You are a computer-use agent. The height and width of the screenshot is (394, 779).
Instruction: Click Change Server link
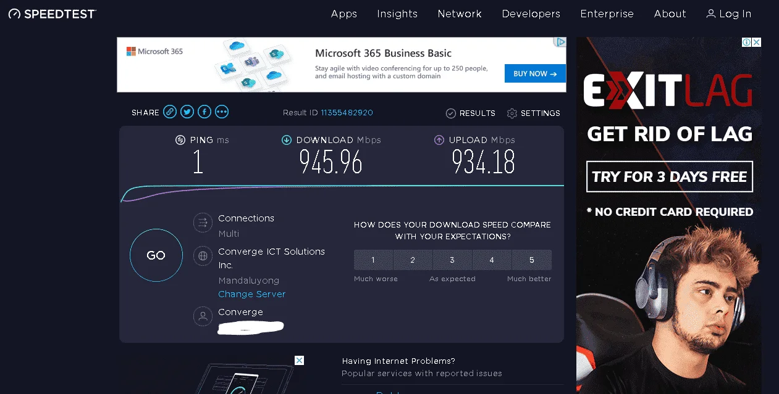(252, 294)
